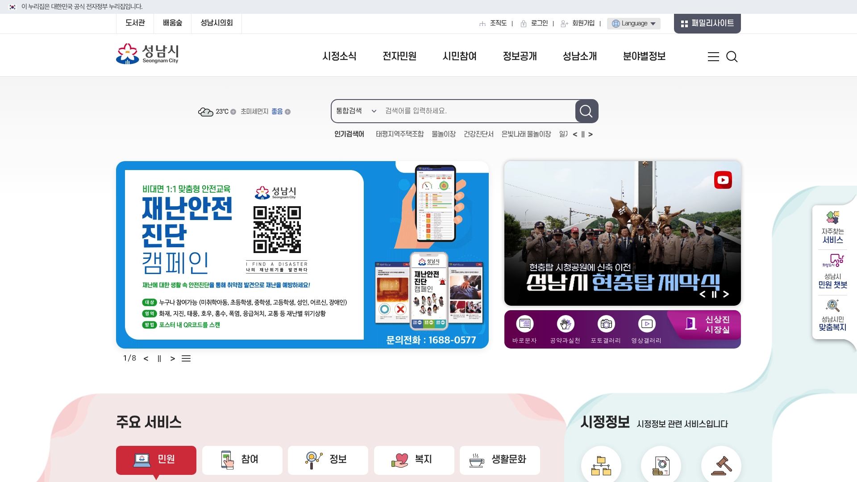Click gavel circle icon in 시정정보
857x482 pixels.
721,465
